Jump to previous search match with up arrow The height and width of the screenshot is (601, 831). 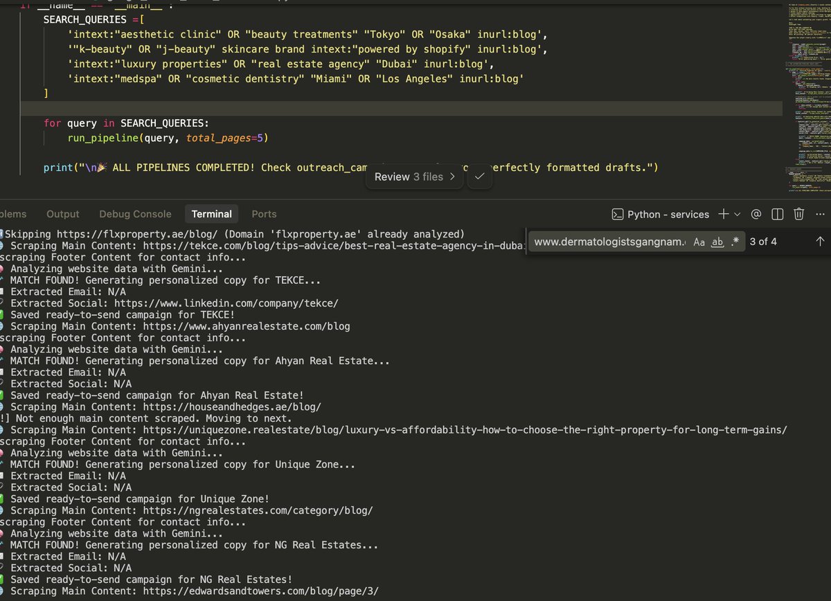[819, 242]
